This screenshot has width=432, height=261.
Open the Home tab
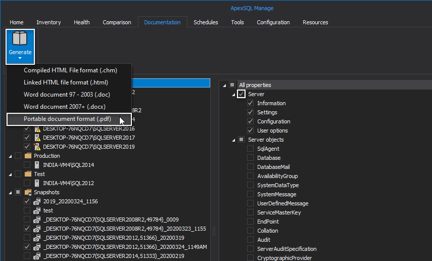pyautogui.click(x=17, y=22)
